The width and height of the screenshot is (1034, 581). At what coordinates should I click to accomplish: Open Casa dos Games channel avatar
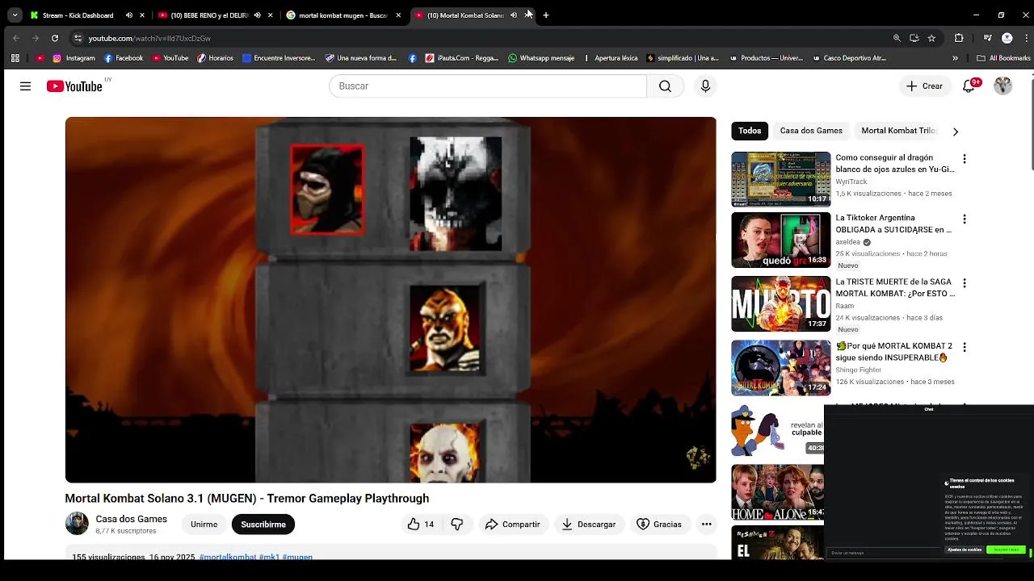click(77, 524)
